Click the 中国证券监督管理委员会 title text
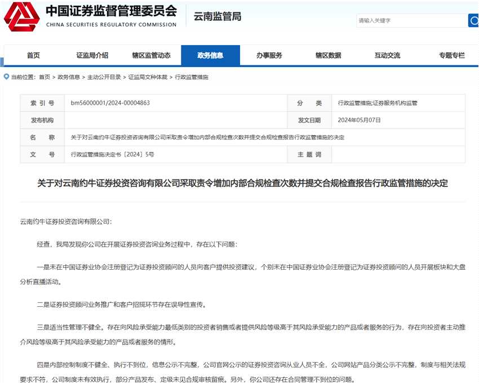Screen dimensions: 479x384 [x=112, y=11]
